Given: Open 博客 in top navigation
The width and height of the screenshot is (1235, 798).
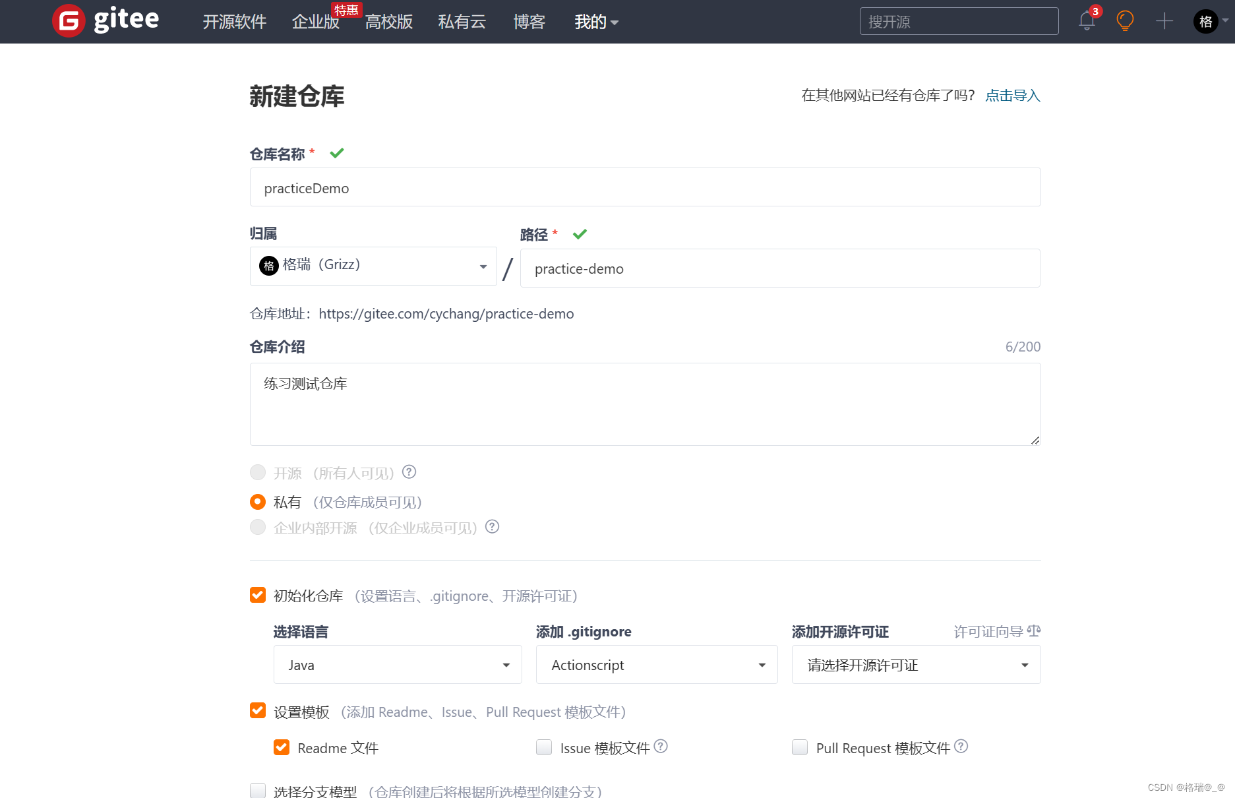Looking at the screenshot, I should (529, 22).
